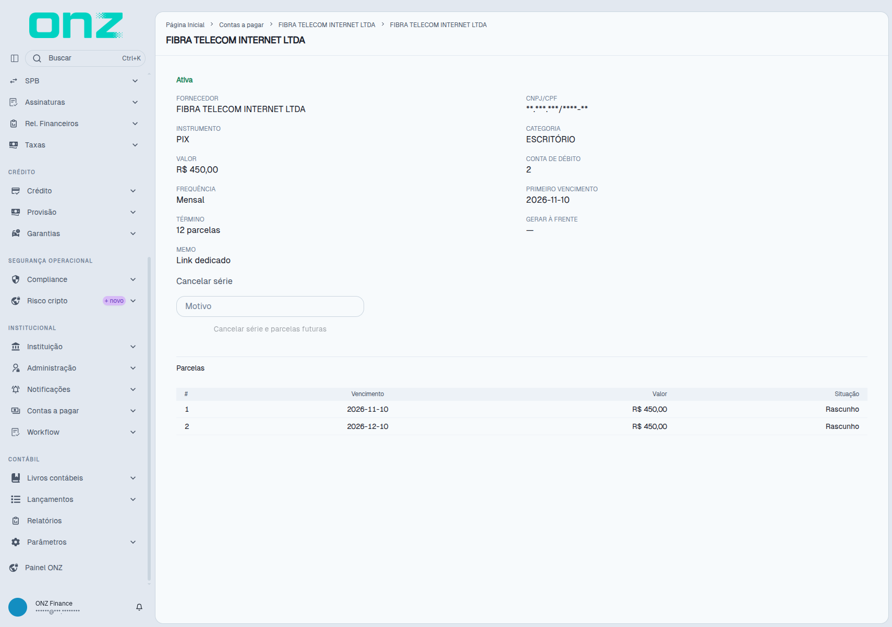Click the Relatórios report icon
This screenshot has width=892, height=627.
[16, 521]
